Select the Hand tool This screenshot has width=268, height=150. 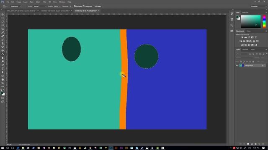pos(3,80)
